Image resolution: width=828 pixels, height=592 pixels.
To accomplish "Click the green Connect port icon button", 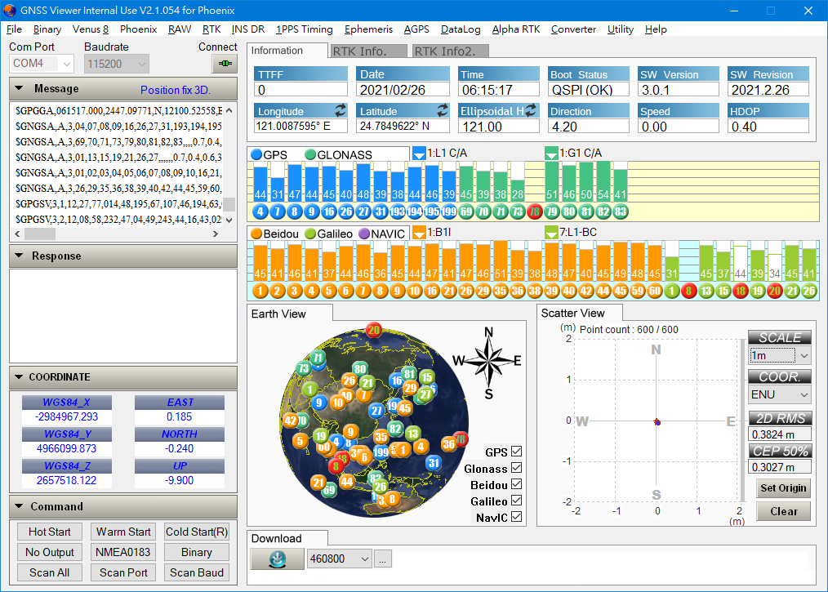I will [x=225, y=64].
